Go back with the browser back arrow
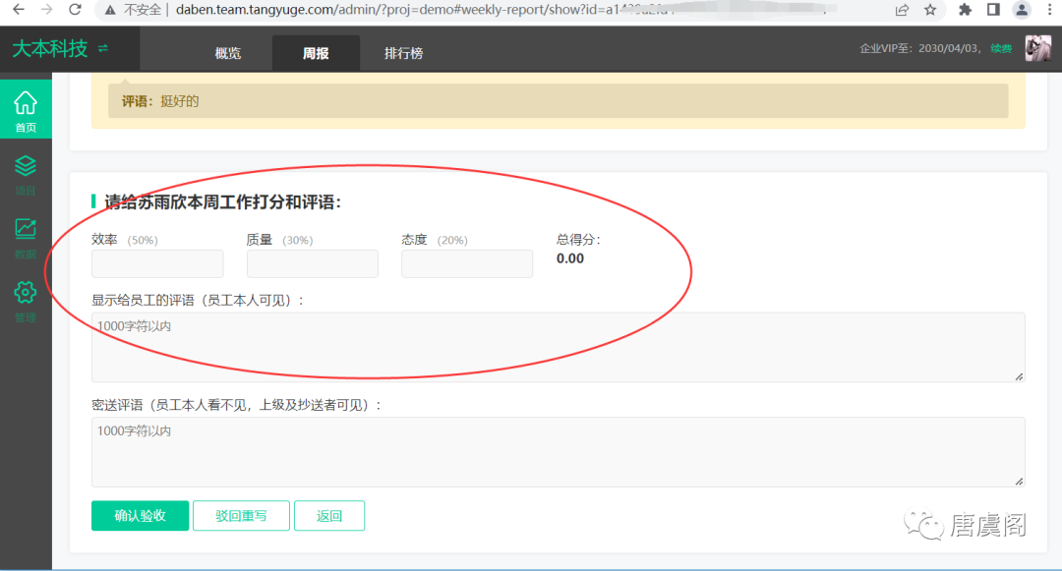1062x571 pixels. coord(19,10)
